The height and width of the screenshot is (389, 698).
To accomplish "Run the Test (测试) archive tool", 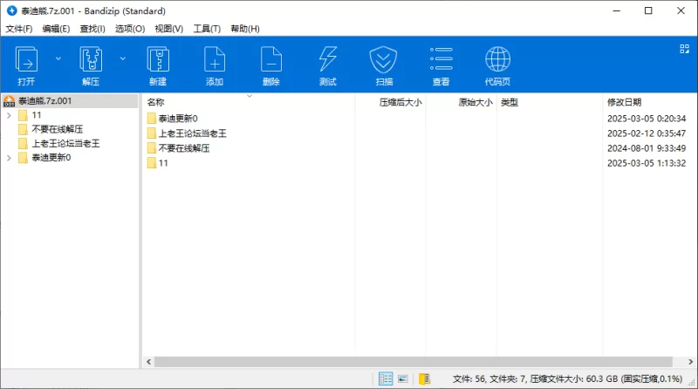I will coord(328,59).
